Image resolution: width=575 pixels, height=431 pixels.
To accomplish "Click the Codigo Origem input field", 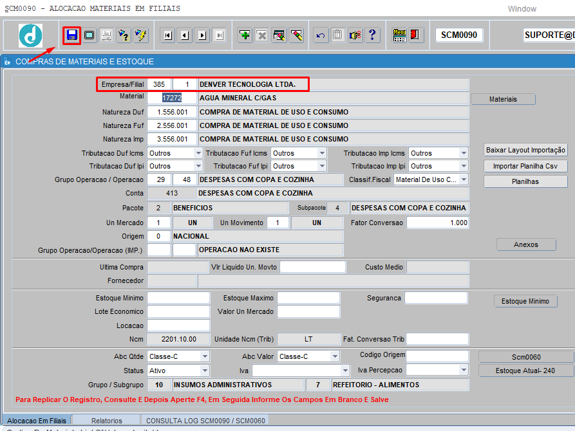I will click(x=437, y=356).
